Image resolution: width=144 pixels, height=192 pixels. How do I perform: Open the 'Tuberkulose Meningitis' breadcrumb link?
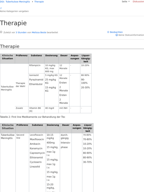[x=18, y=2]
